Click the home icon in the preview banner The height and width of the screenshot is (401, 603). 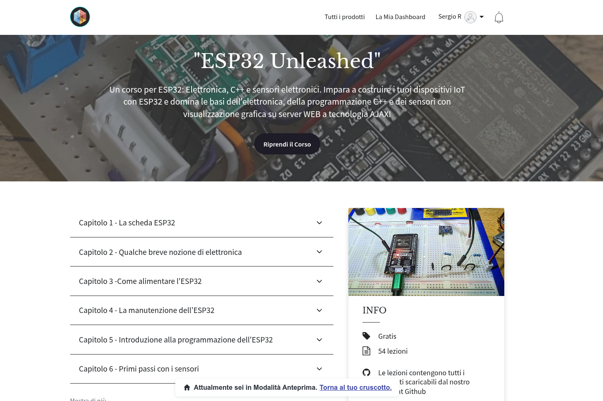click(187, 387)
